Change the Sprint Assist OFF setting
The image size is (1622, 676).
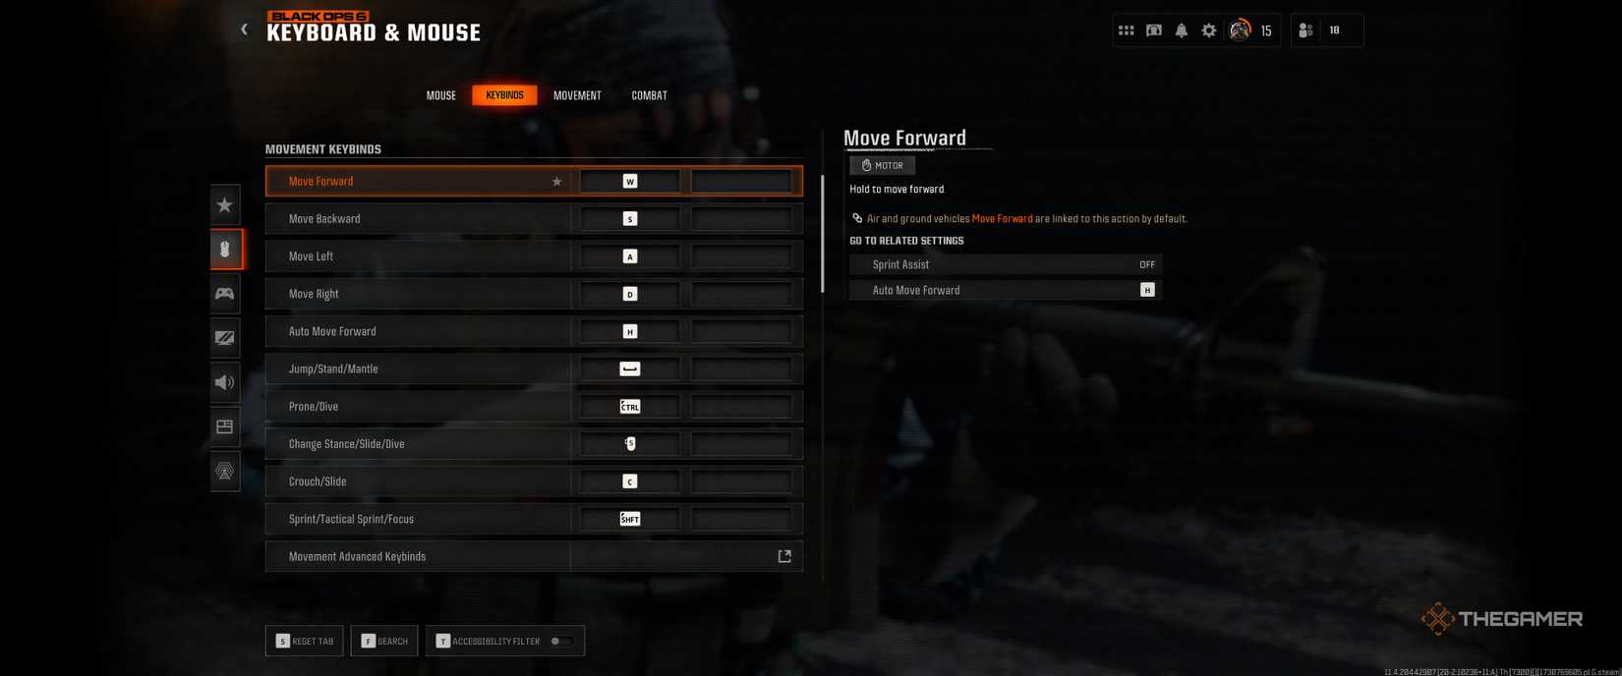(x=1006, y=264)
